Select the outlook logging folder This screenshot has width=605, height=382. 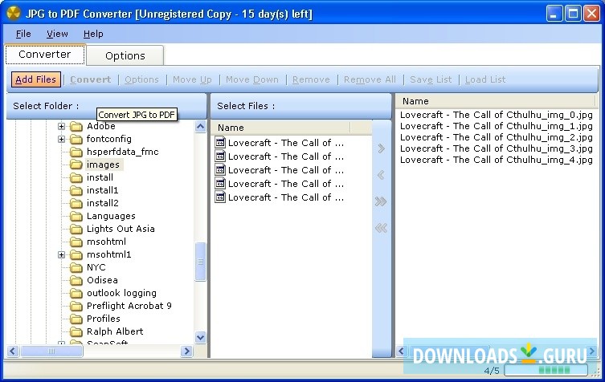click(x=121, y=293)
